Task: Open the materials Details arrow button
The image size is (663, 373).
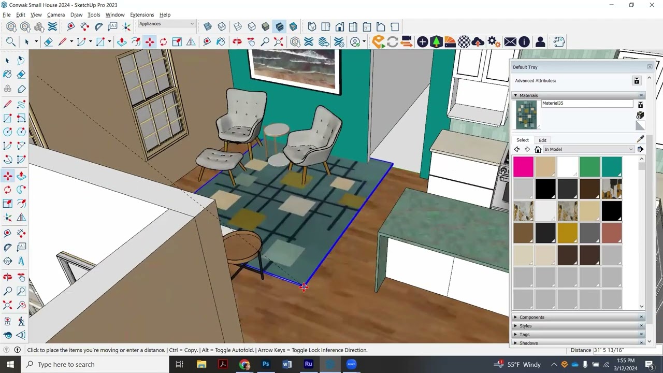Action: coord(640,149)
